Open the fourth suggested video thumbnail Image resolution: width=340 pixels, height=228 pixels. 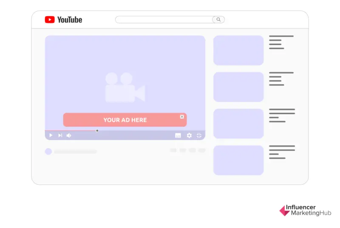point(238,160)
